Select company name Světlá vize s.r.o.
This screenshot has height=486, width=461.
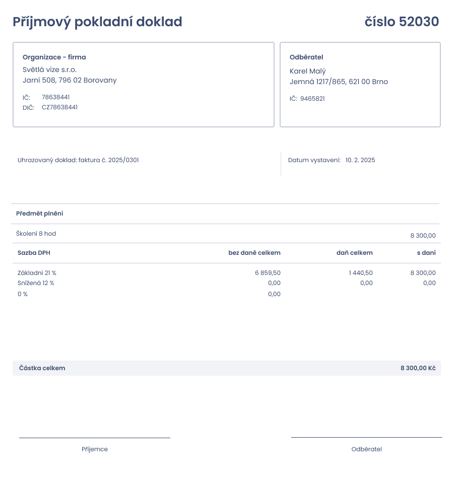(x=49, y=70)
